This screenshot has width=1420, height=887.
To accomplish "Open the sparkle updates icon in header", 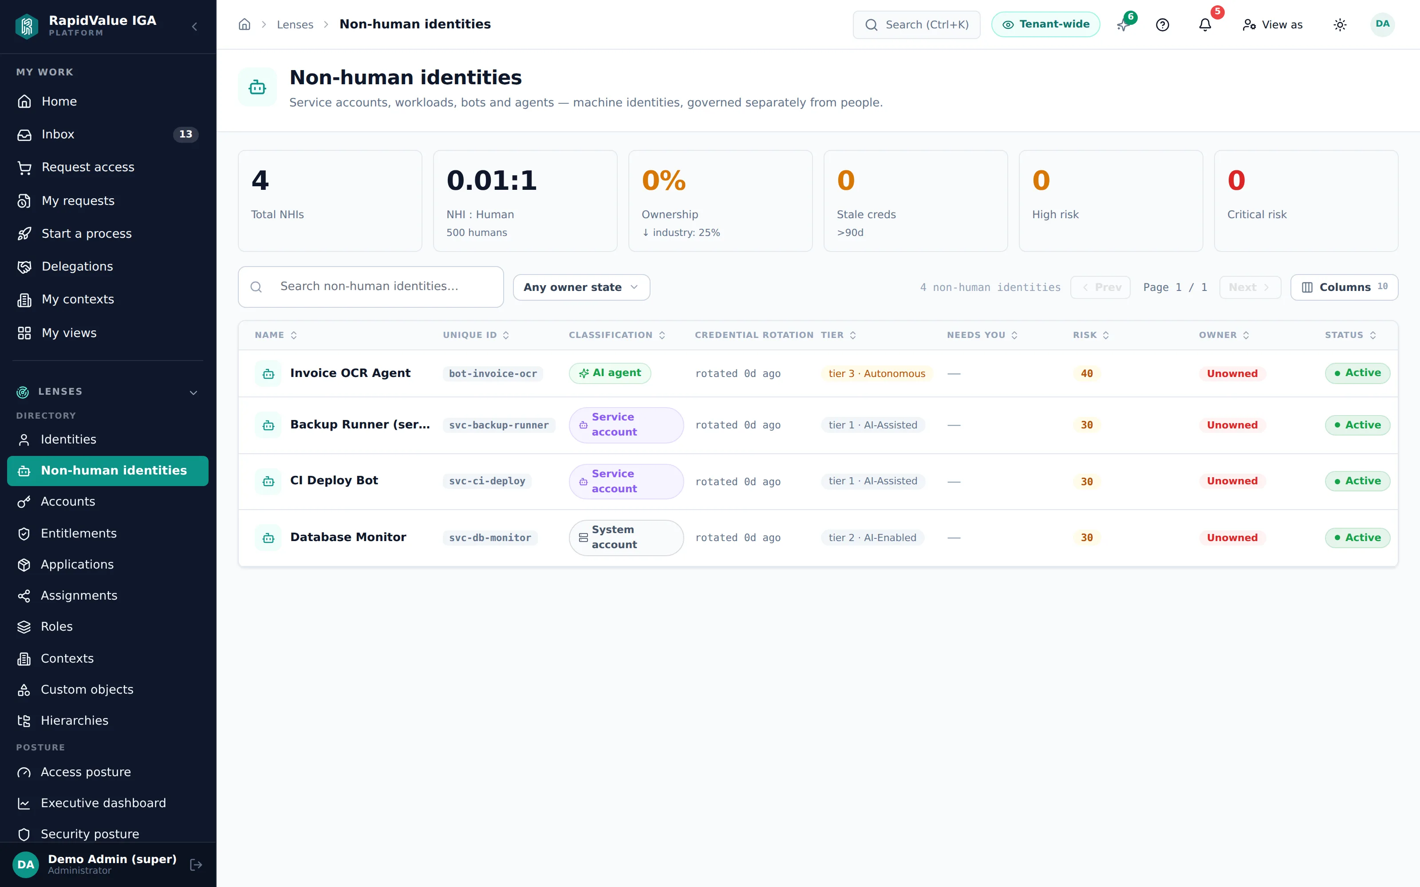I will (x=1123, y=25).
